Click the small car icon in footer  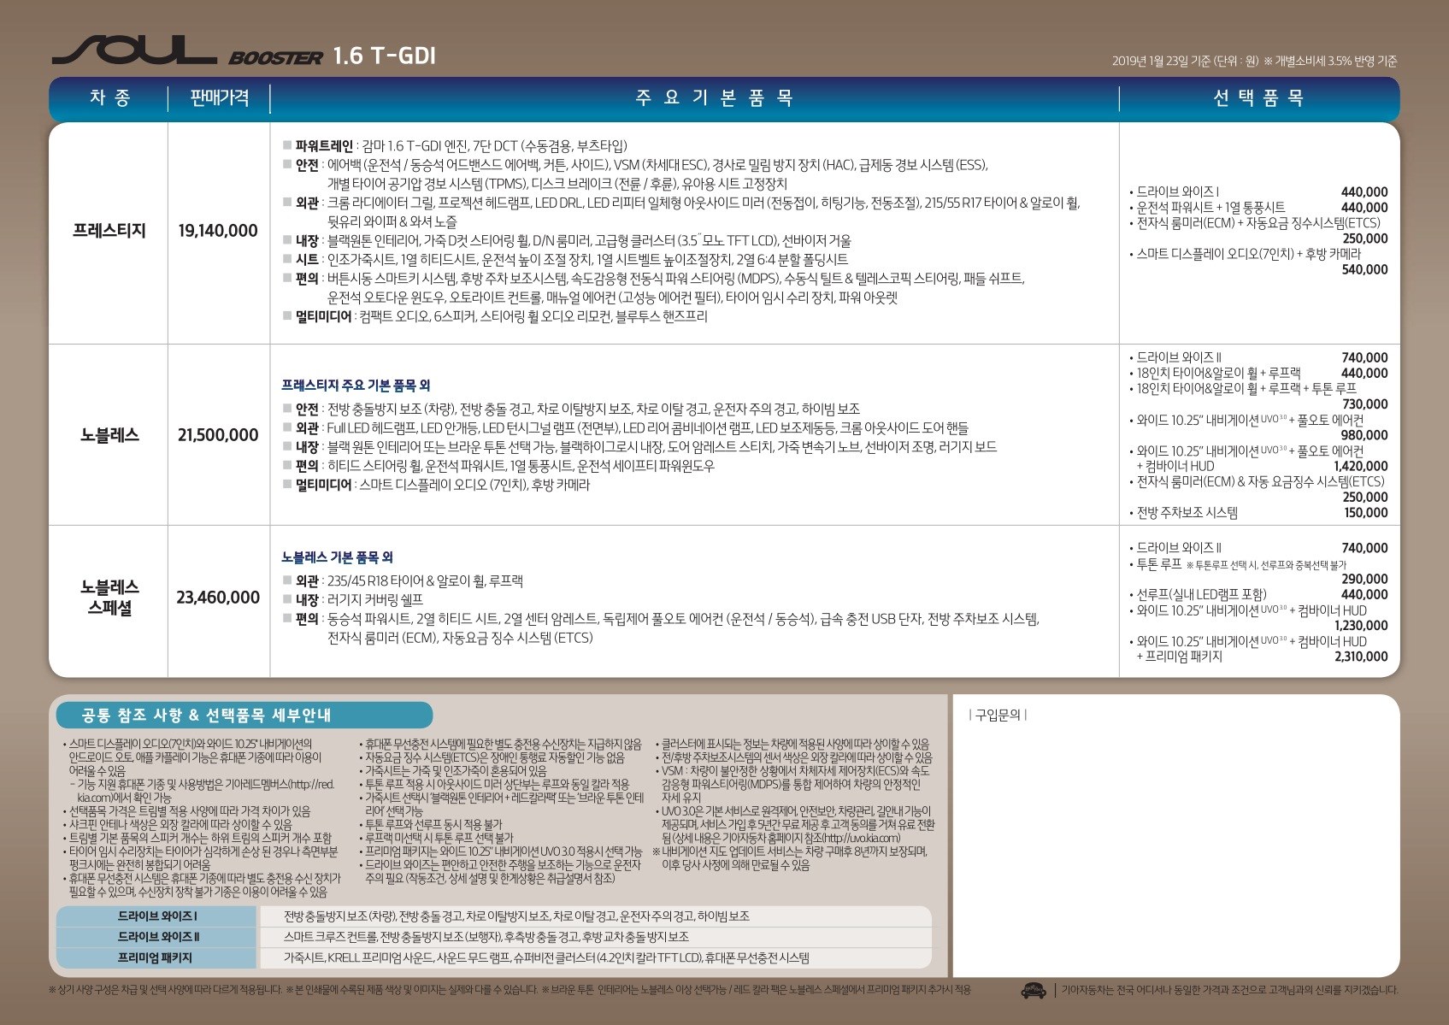1034,990
